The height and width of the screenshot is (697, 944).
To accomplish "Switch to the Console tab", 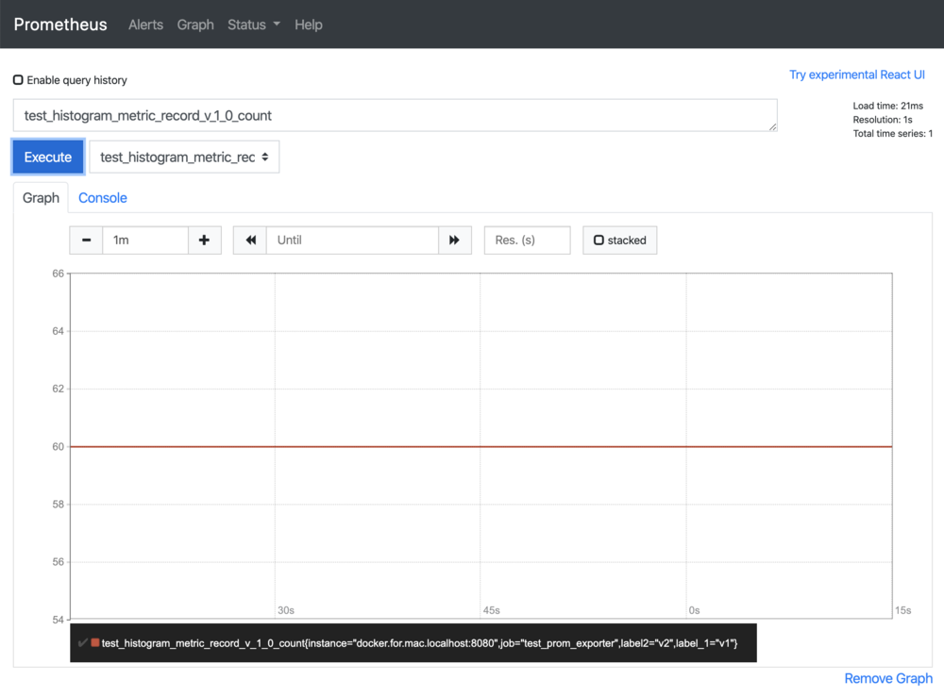I will click(102, 197).
